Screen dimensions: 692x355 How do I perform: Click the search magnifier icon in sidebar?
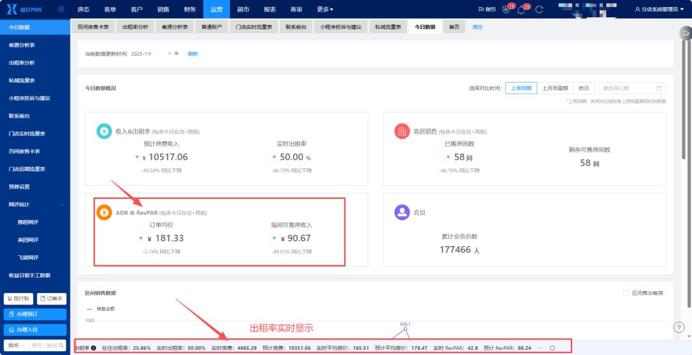[62, 345]
